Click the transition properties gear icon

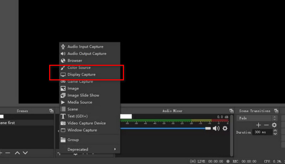[274, 125]
